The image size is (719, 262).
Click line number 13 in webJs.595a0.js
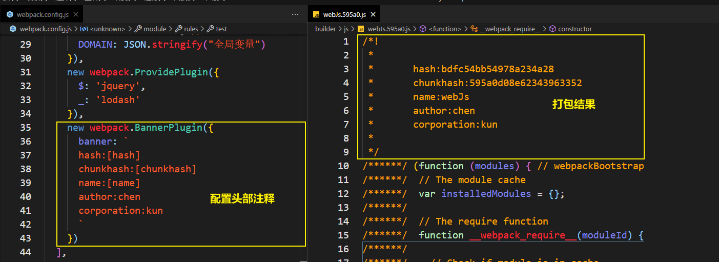tap(343, 207)
